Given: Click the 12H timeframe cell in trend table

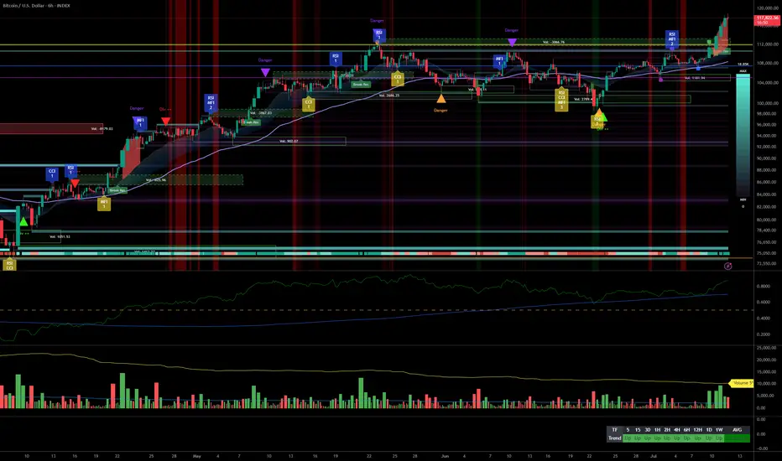Looking at the screenshot, I should click(x=698, y=430).
